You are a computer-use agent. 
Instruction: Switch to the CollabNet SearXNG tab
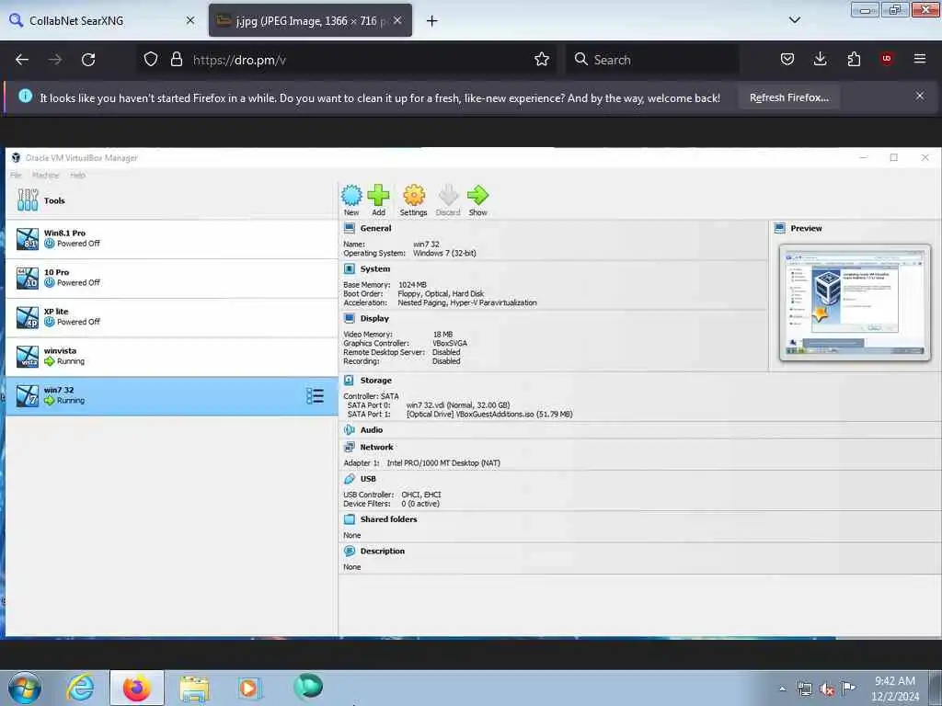(x=102, y=20)
